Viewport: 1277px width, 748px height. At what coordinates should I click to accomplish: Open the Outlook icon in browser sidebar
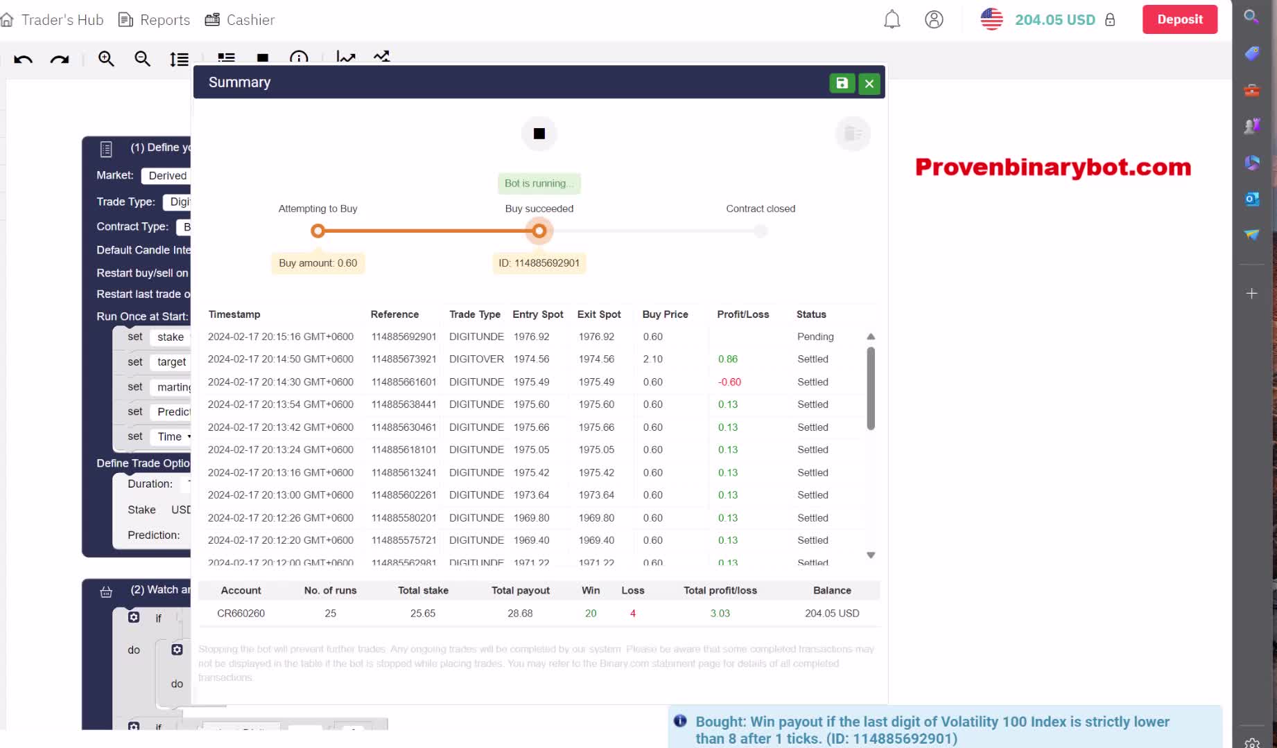pyautogui.click(x=1251, y=199)
